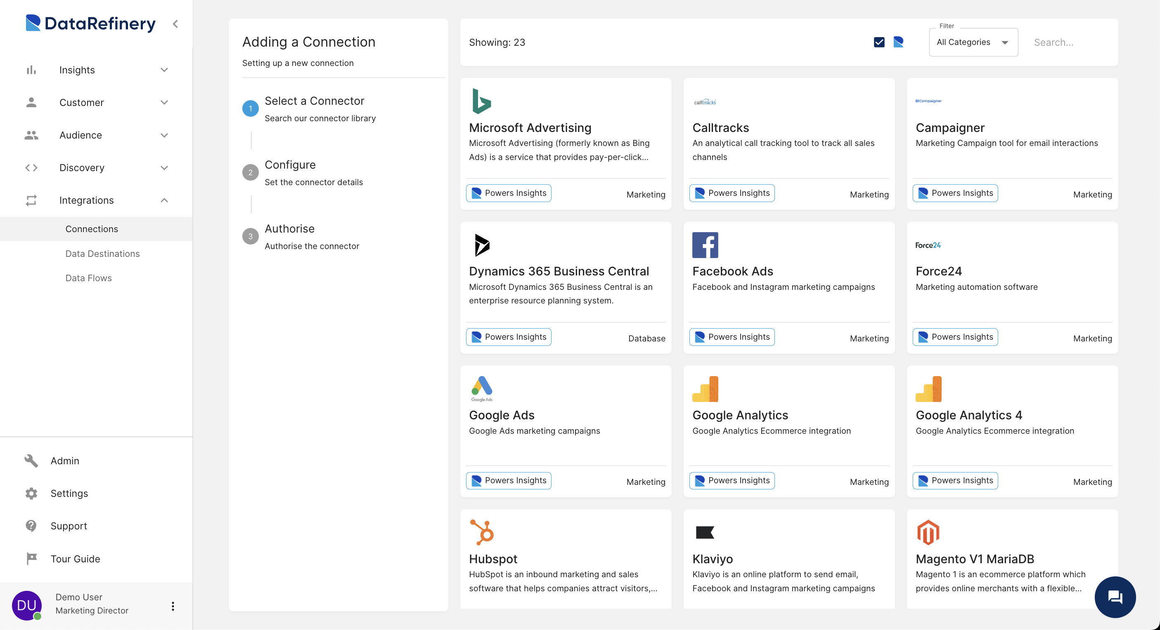1160x630 pixels.
Task: Collapse the sidebar with the chevron arrow
Action: pos(175,24)
